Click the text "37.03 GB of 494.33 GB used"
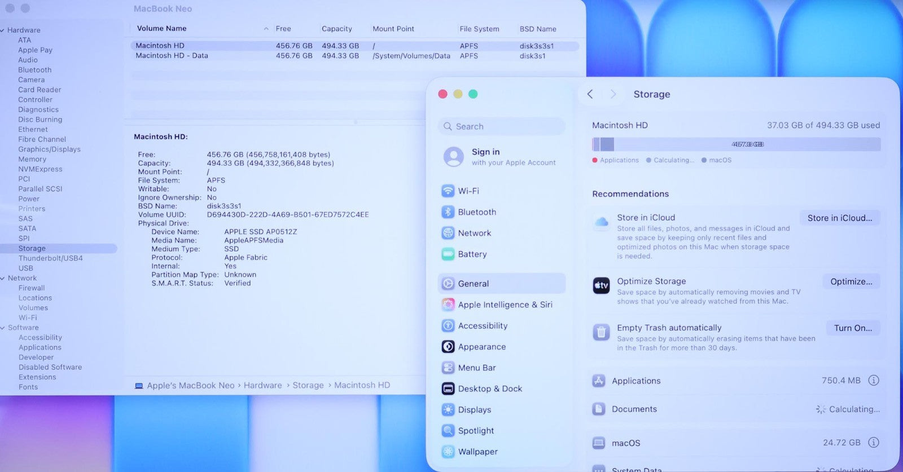The image size is (903, 472). 823,125
